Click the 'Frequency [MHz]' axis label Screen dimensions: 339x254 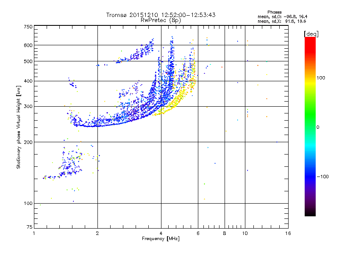click(x=161, y=239)
